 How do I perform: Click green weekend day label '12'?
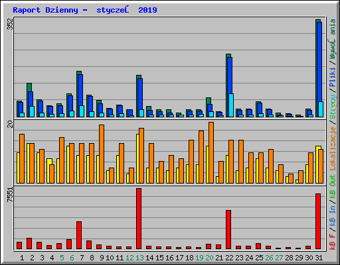coord(129,258)
